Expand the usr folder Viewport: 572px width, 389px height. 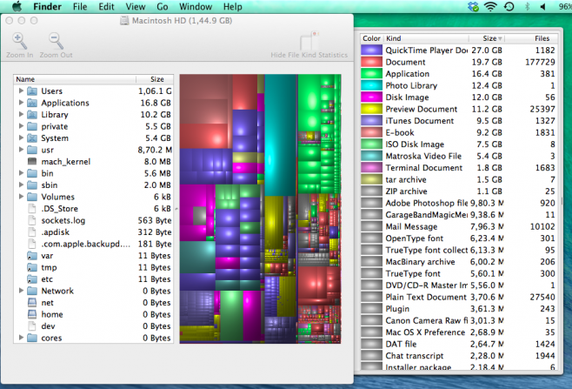[21, 150]
